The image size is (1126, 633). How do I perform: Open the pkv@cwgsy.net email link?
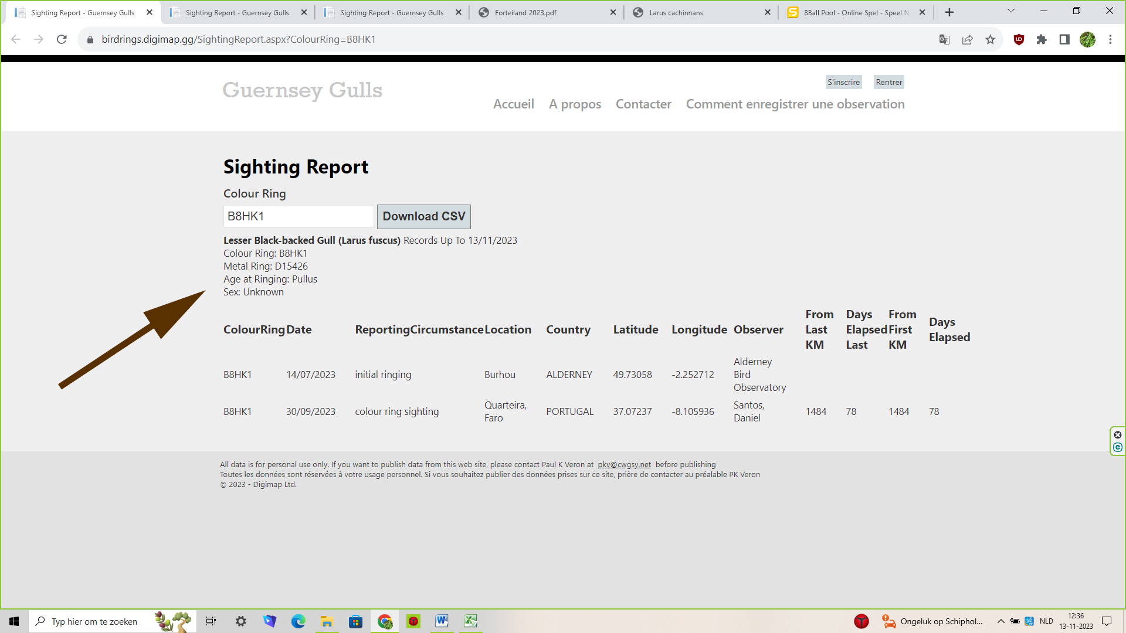(x=624, y=464)
